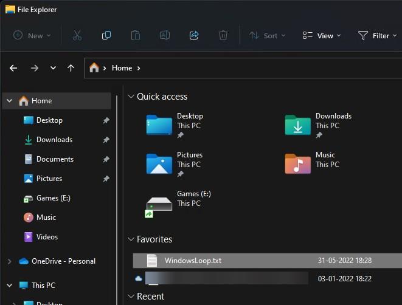Click the Share icon in toolbar
The width and height of the screenshot is (402, 305).
194,35
